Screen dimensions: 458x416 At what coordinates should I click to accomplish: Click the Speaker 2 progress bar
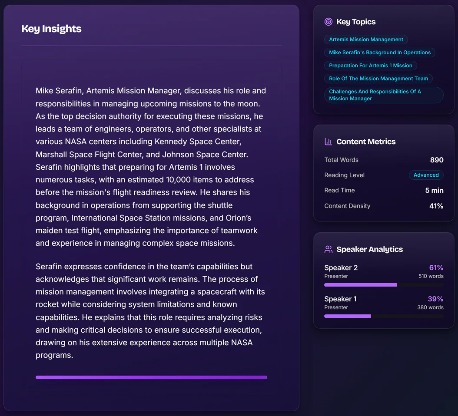coord(384,285)
